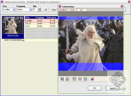131x96 pixels.
Task: Click crop-align-top icon with dashed rectangle below
Action: pyautogui.click(x=74, y=79)
